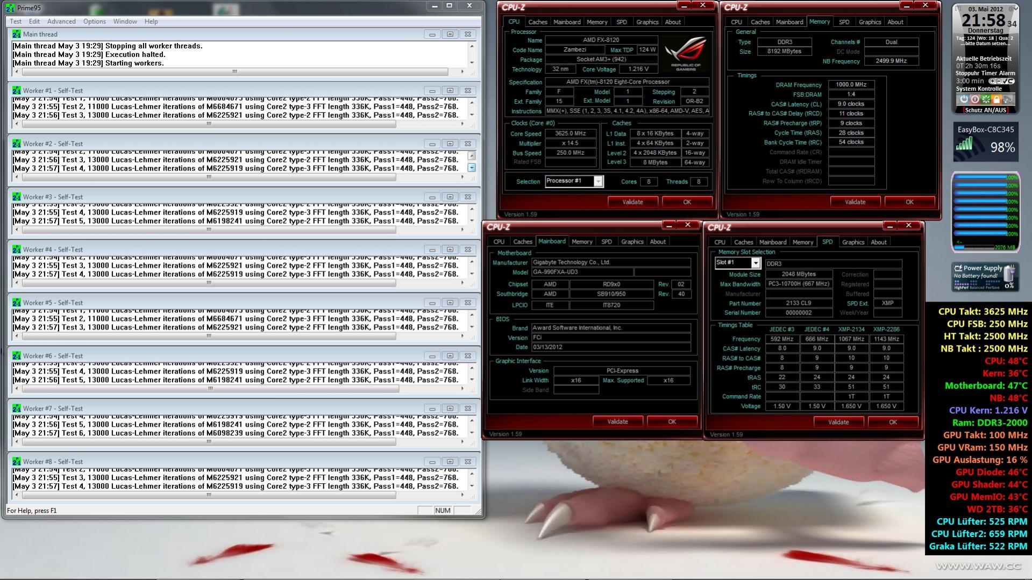Click OK in the CPU-Z CPU window
This screenshot has width=1032, height=580.
[687, 202]
